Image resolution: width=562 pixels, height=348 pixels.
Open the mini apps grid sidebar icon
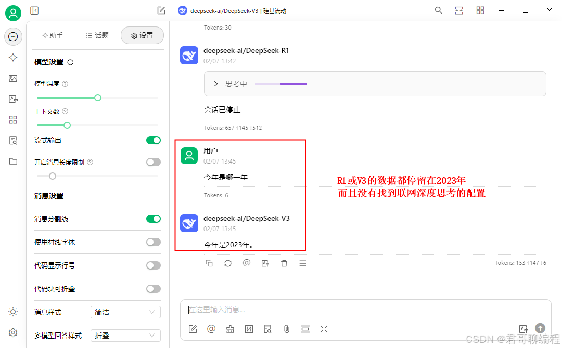pos(13,120)
